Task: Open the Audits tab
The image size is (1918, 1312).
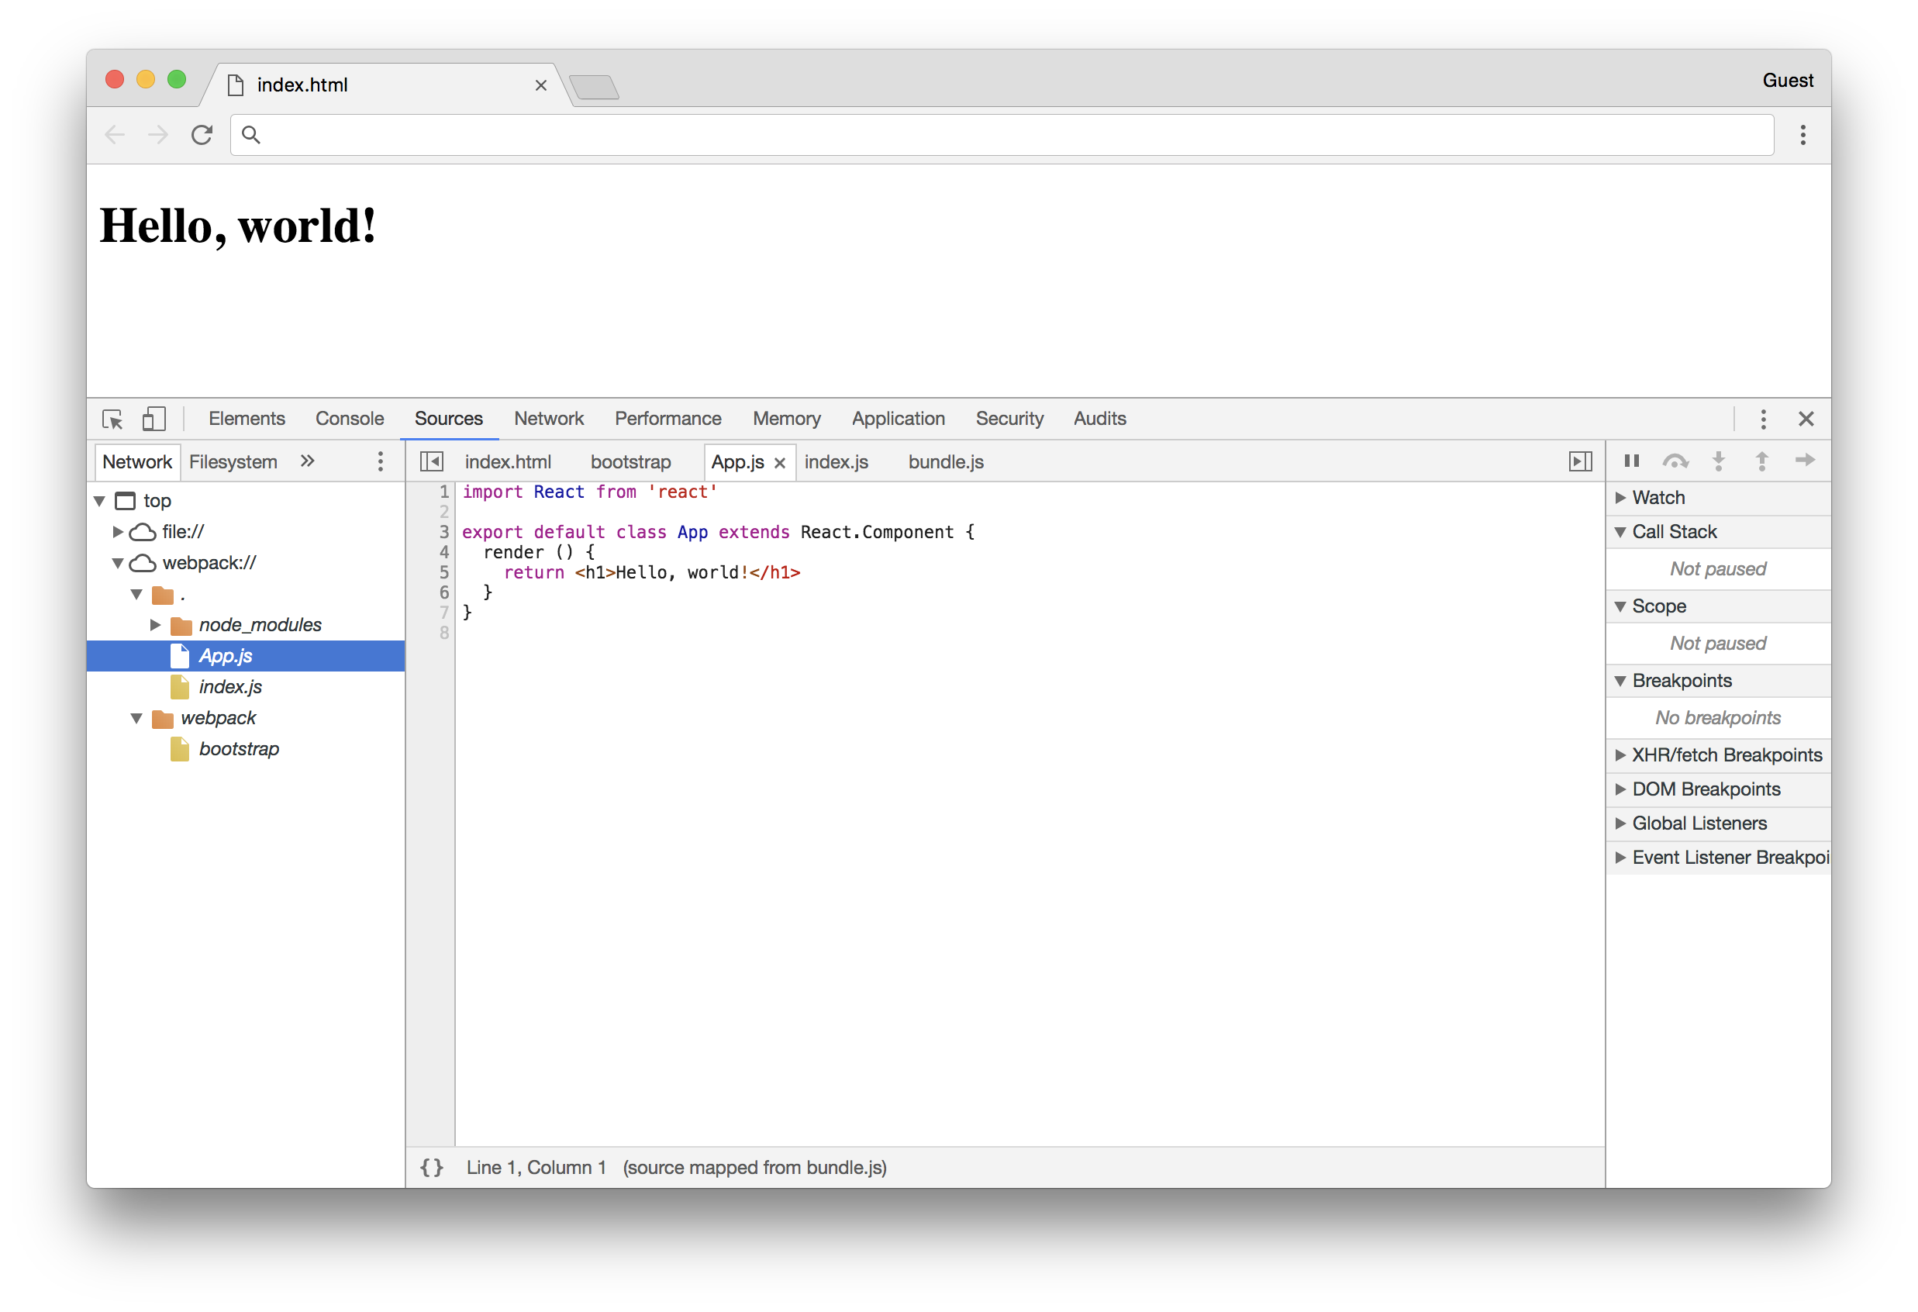Action: pyautogui.click(x=1100, y=419)
